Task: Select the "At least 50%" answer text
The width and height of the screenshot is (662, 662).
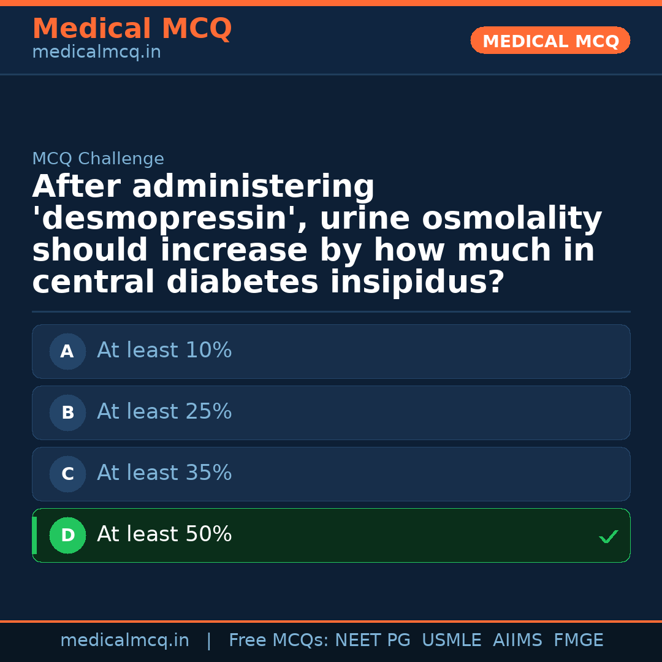Action: click(164, 535)
